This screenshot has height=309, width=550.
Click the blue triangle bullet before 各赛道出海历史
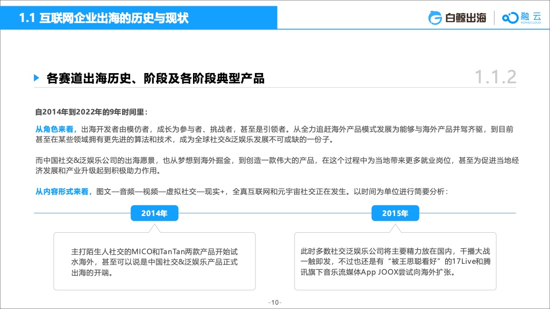(x=37, y=78)
